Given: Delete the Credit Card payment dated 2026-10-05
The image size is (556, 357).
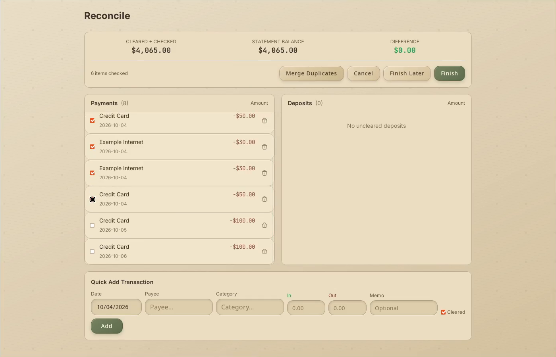Looking at the screenshot, I should (x=264, y=225).
